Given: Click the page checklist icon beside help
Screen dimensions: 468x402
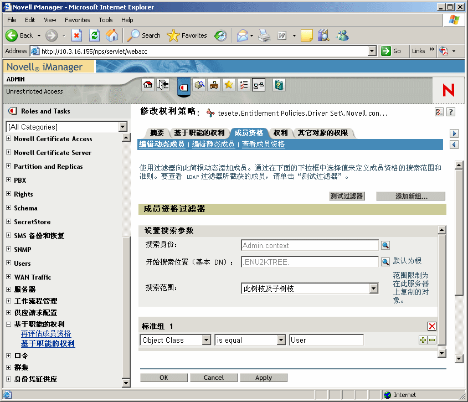Looking at the screenshot, I should point(439,112).
